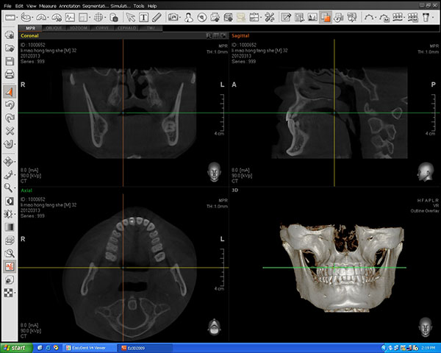The height and width of the screenshot is (353, 441).
Task: Click the Undo arrow in left sidebar
Action: (x=10, y=105)
